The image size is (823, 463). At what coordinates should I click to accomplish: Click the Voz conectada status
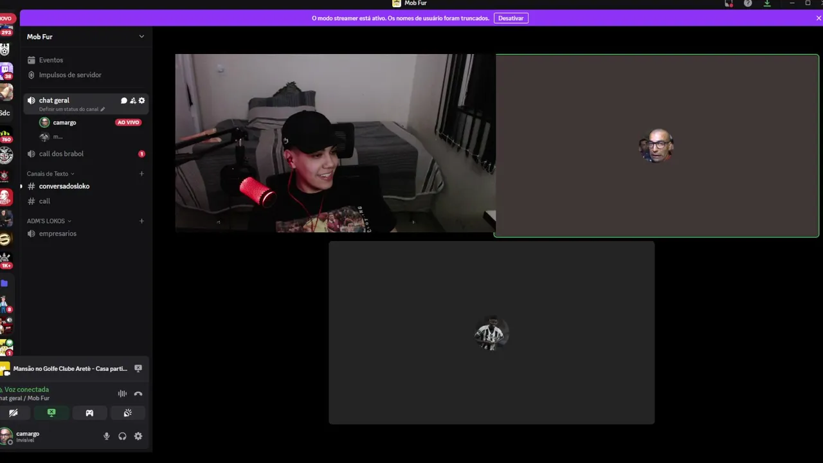26,390
